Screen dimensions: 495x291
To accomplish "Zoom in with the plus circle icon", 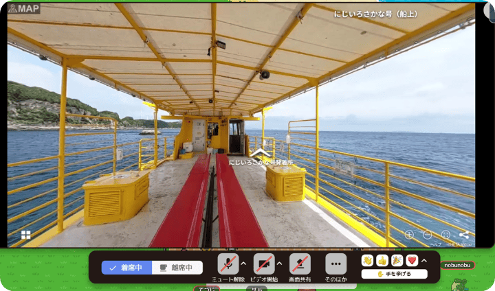I will coord(409,235).
